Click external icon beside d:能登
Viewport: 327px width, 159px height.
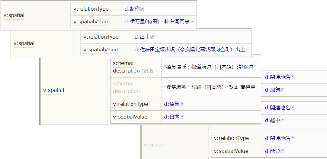282,151
